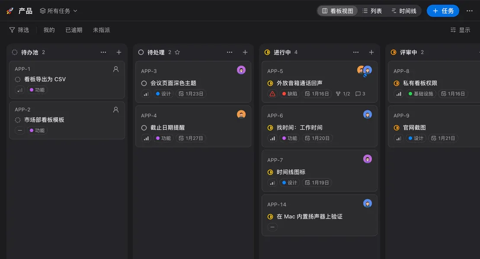Image resolution: width=480 pixels, height=259 pixels.
Task: Open 功能 label on APP-1 card
Action: [x=37, y=90]
